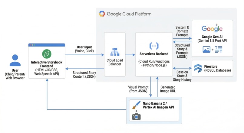Select the image picture icon under Gemini API

tap(206, 50)
